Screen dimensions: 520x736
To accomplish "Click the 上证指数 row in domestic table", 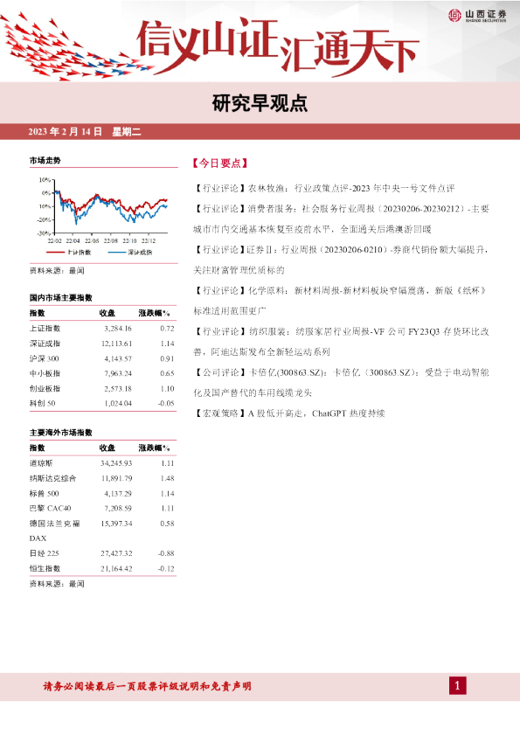I will (102, 328).
